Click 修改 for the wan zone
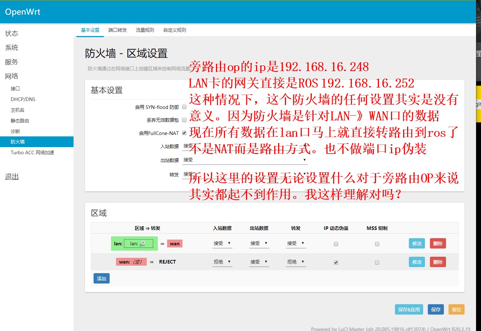This screenshot has height=331, width=481. pos(417,262)
